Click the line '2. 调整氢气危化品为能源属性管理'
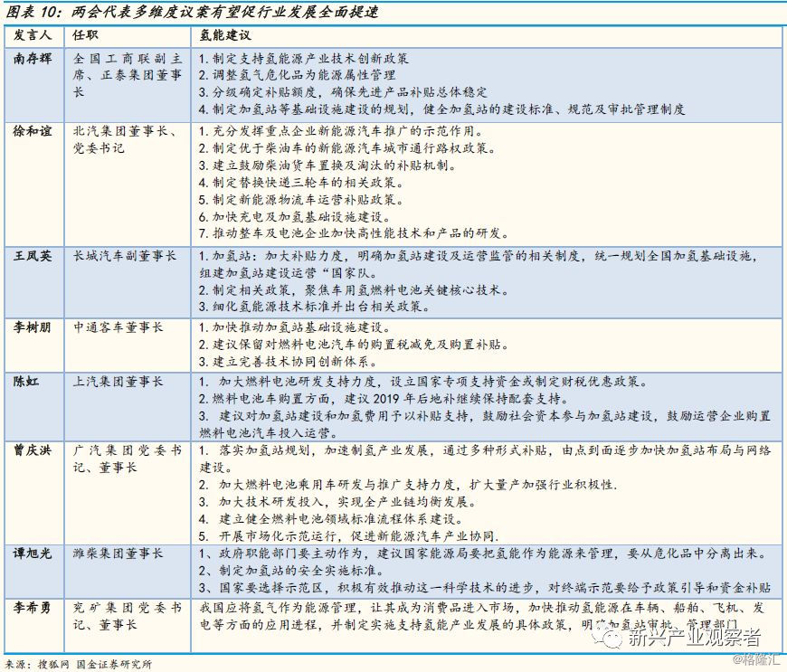The image size is (787, 672). point(297,75)
